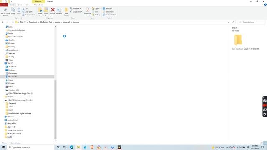The image size is (267, 150).
Task: Switch to the View ribbon tab
Action: pyautogui.click(x=28, y=5)
